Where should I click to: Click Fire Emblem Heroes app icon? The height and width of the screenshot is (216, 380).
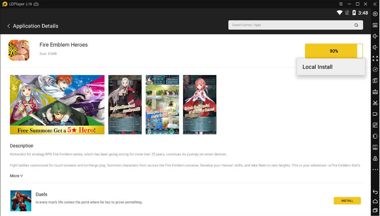point(19,50)
